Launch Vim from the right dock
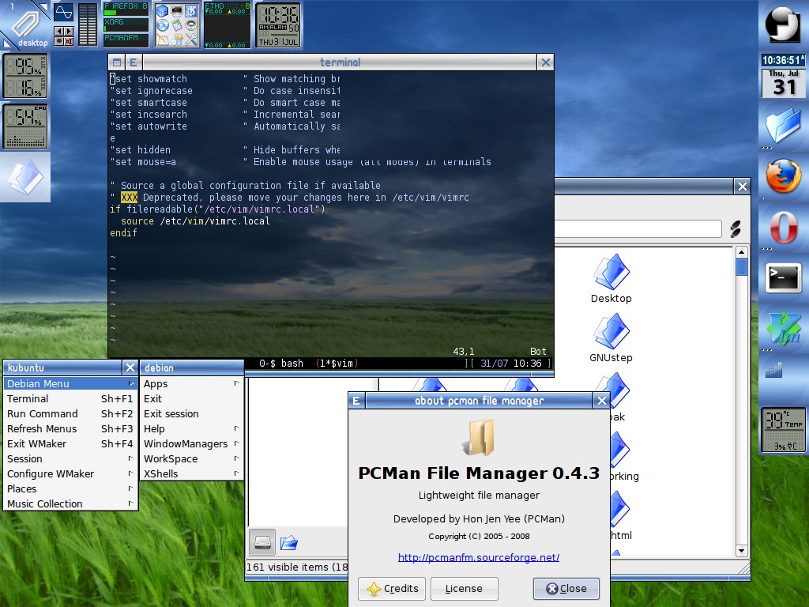Viewport: 809px width, 607px height. [x=783, y=328]
